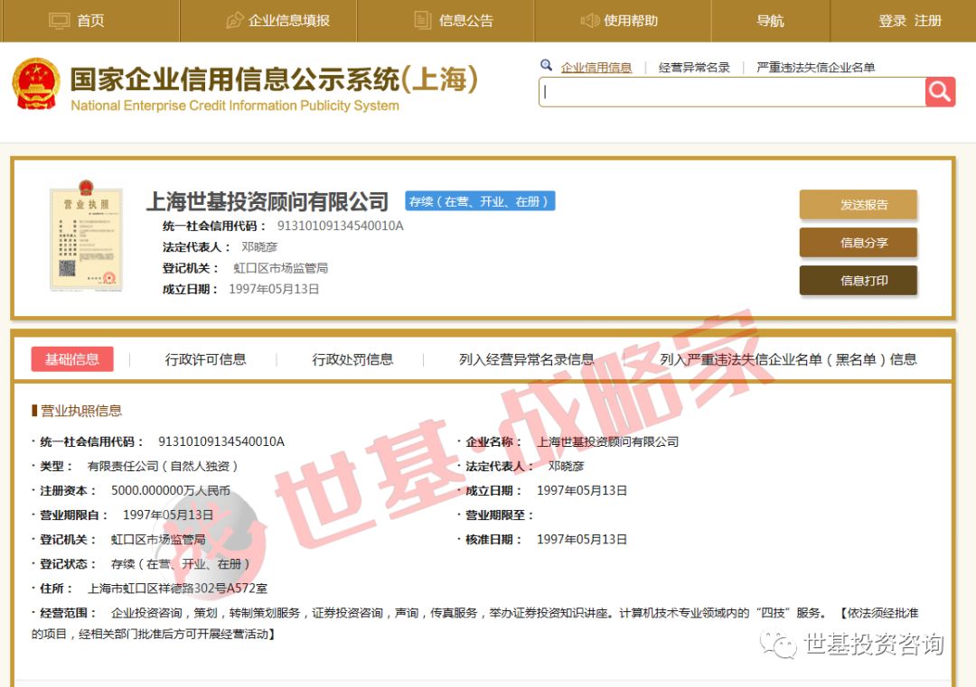Switch to the 行政处罚信息 tab
The height and width of the screenshot is (687, 976).
(352, 359)
